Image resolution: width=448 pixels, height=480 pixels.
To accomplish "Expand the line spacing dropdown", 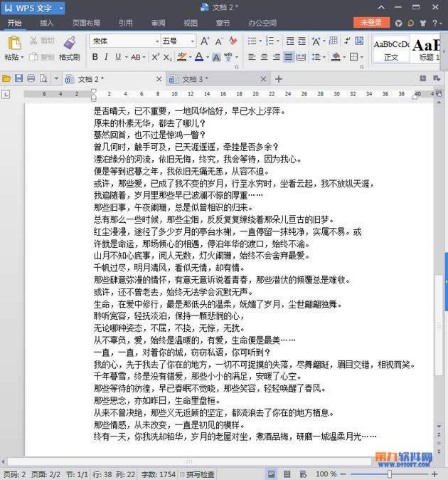I will pos(324,57).
